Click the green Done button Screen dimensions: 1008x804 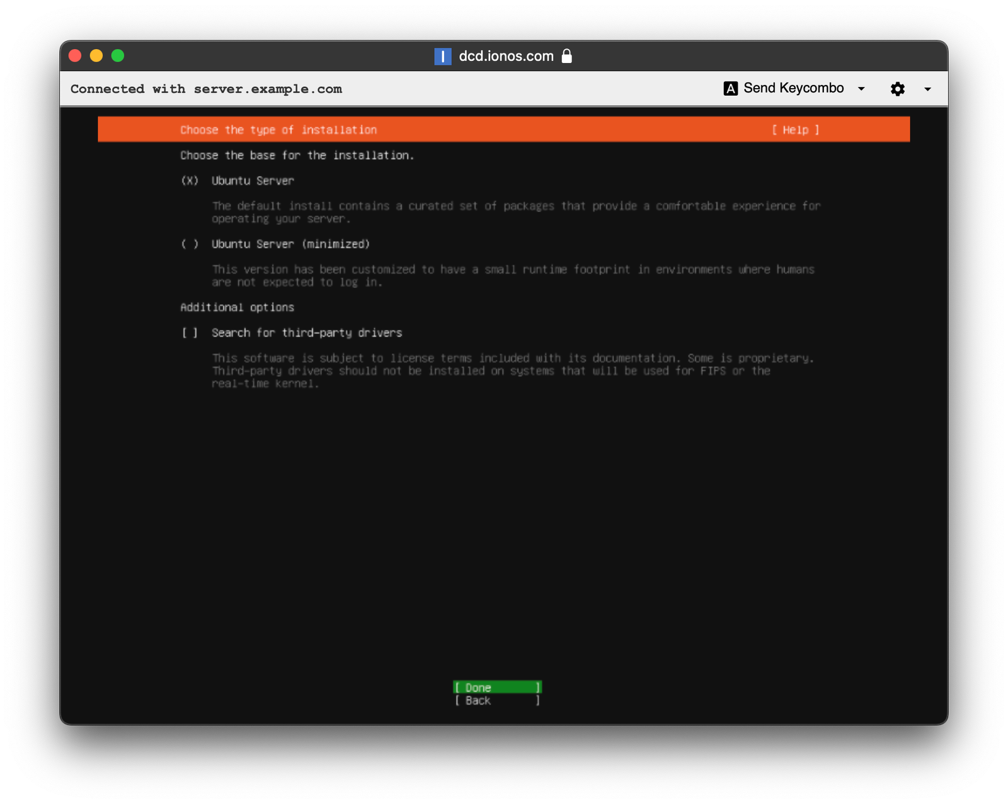(497, 687)
